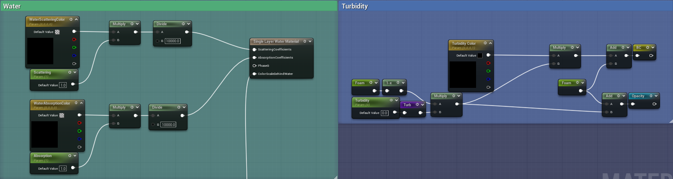The height and width of the screenshot is (179, 673).
Task: Click the output pin of the 1-x node
Action: tap(401, 91)
